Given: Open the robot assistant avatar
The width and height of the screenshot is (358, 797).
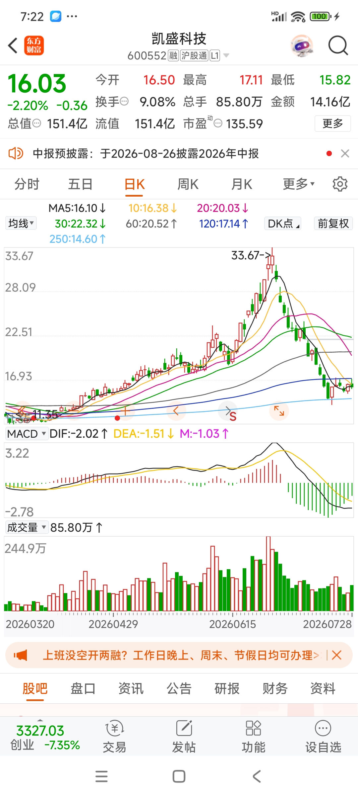Looking at the screenshot, I should 302,45.
